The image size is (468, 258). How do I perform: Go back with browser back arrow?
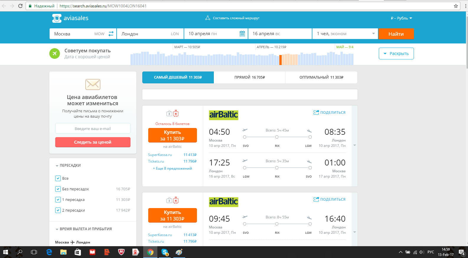pyautogui.click(x=4, y=6)
